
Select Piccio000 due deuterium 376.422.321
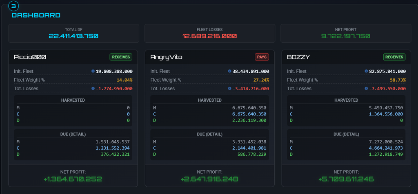[115, 154]
